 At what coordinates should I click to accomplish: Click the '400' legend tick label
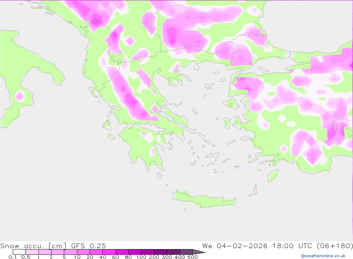pyautogui.click(x=180, y=257)
